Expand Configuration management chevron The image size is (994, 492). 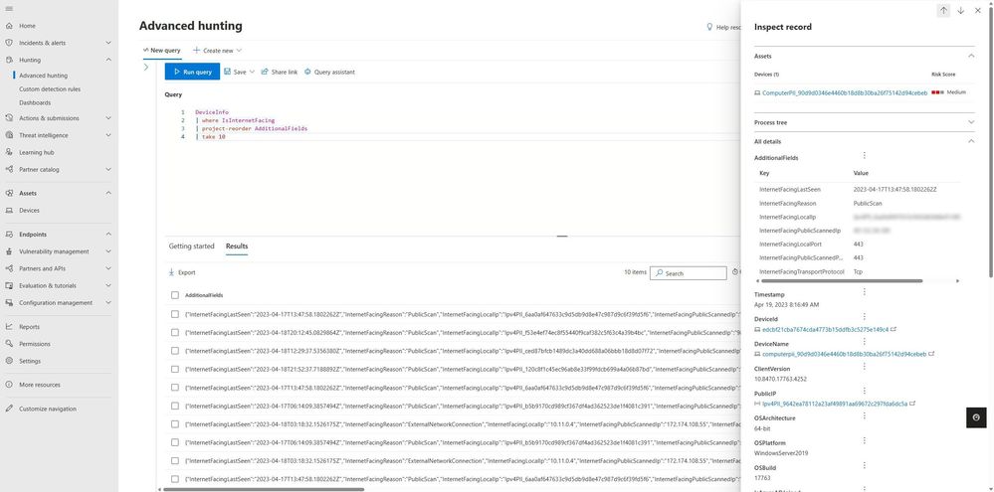point(108,303)
